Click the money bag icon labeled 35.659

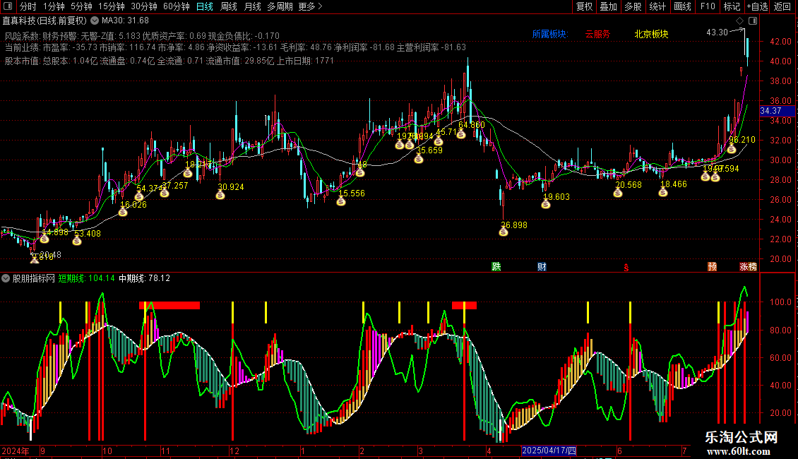(418, 159)
